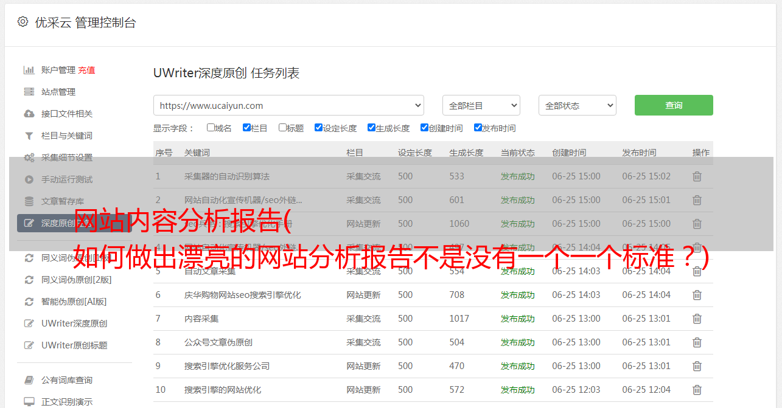Click keyword 采集器的自动识别算法
The height and width of the screenshot is (408, 782).
tap(227, 176)
